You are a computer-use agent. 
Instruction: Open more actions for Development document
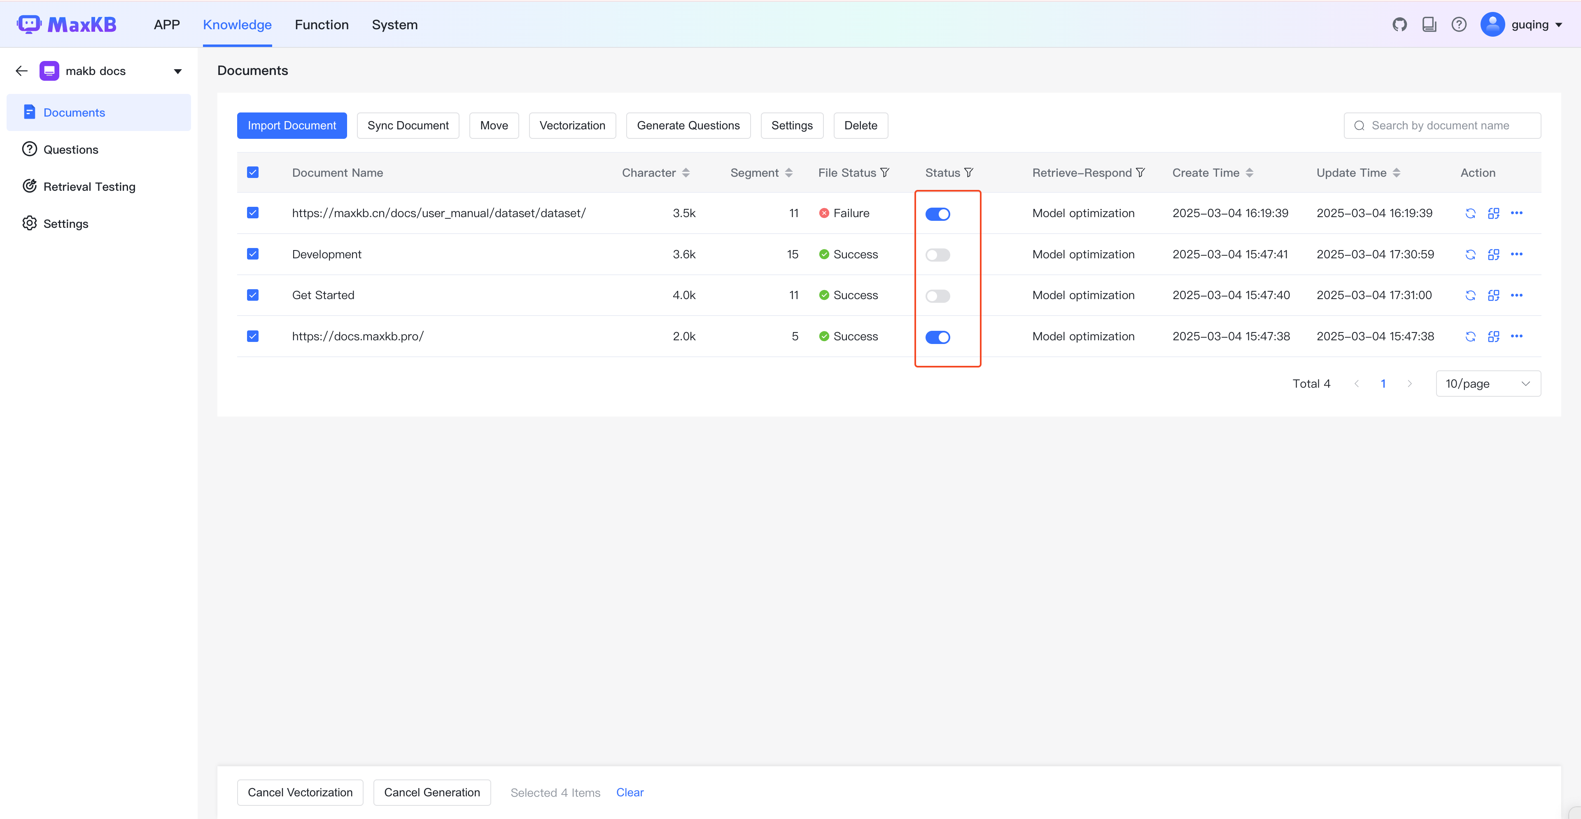click(x=1516, y=254)
